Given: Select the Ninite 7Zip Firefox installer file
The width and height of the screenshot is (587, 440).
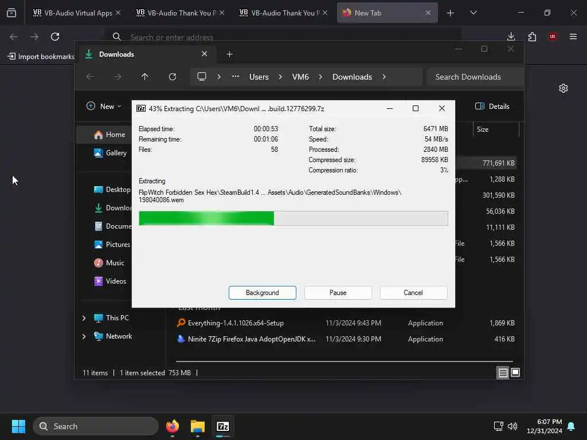Looking at the screenshot, I should click(246, 339).
